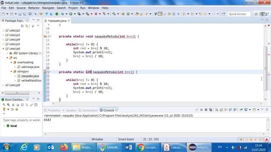Image resolution: width=271 pixels, height=152 pixels.
Task: Open Firefox from the taskbar
Action: click(64, 147)
